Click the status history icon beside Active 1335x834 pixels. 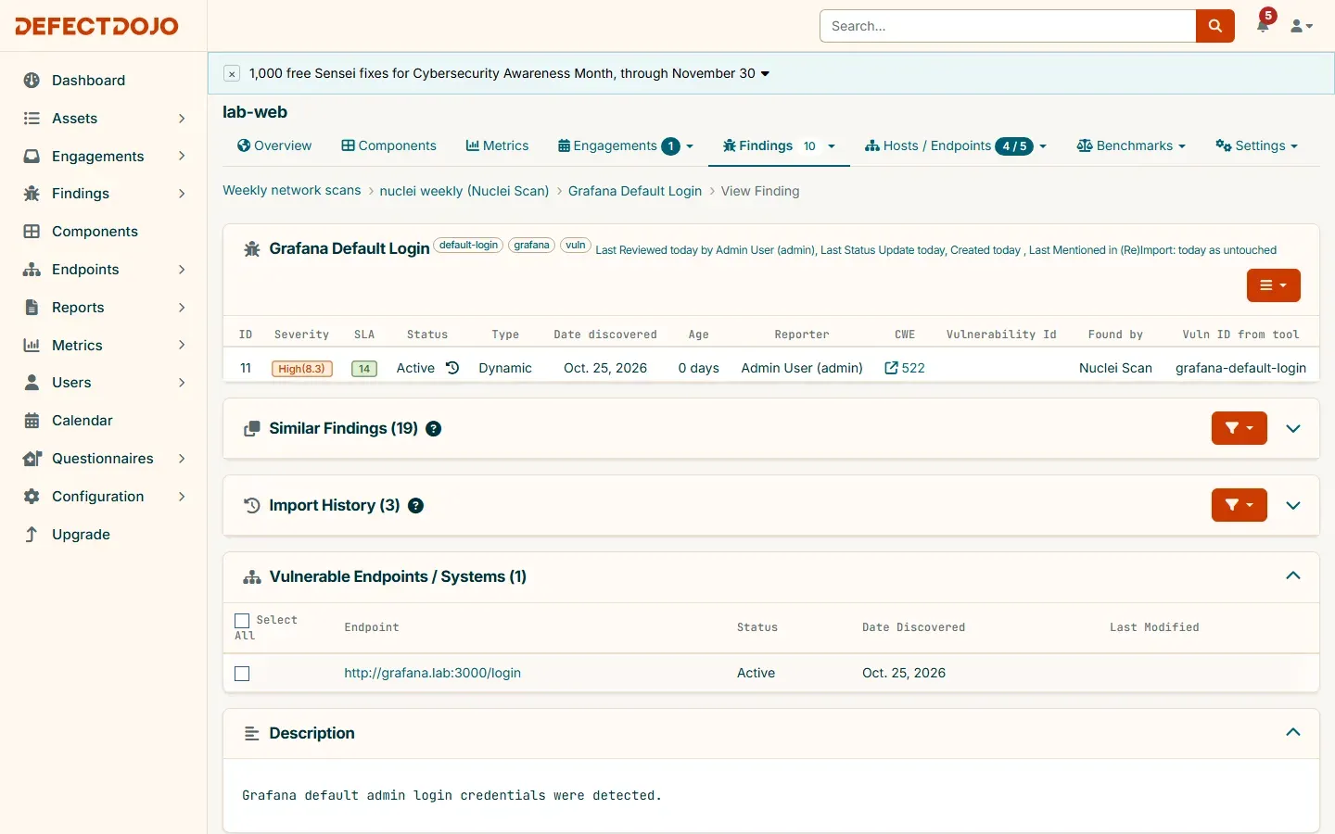(452, 368)
